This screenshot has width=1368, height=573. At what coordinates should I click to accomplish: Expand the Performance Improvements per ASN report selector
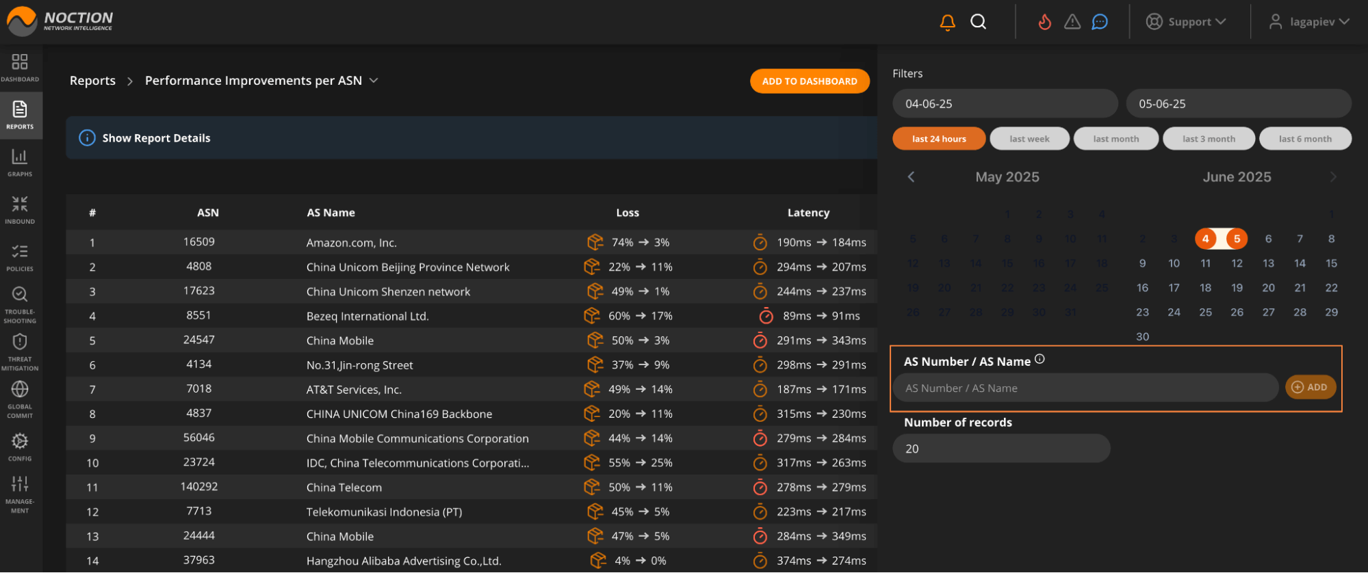(374, 81)
